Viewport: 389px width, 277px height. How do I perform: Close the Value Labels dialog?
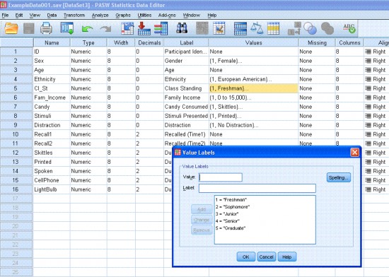tap(354, 152)
